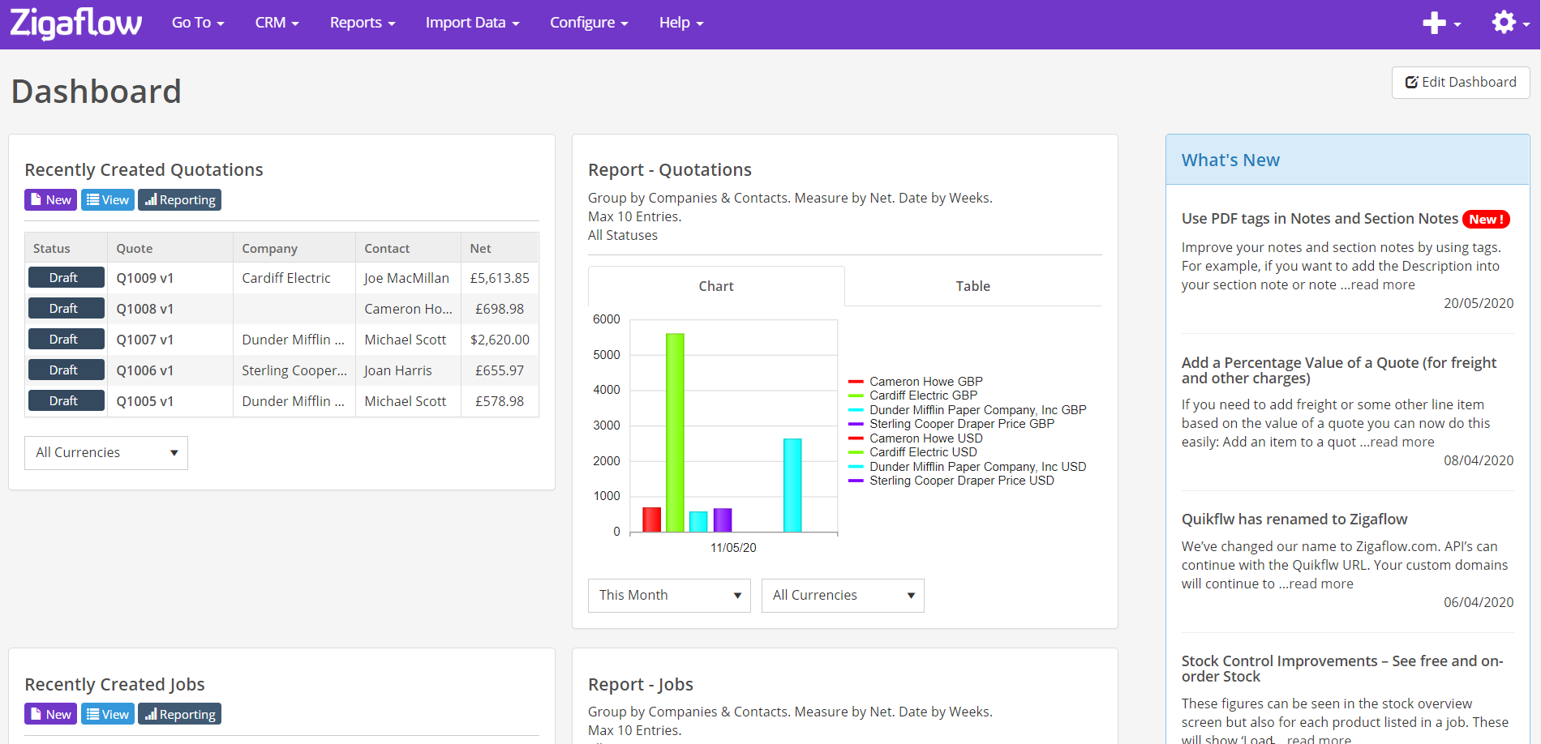Open quote Q1009 v1
This screenshot has width=1541, height=744.
145,278
